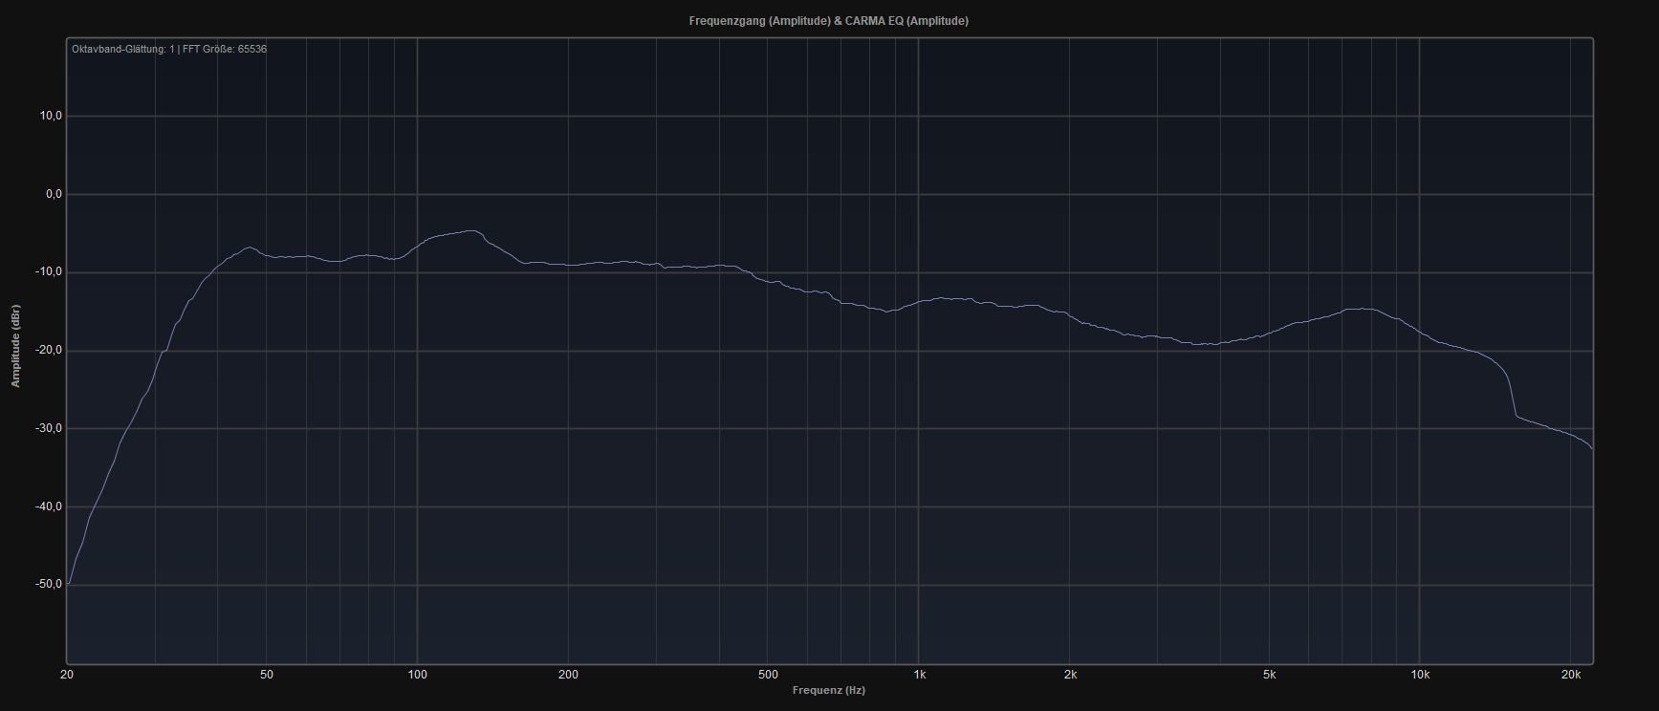Screen dimensions: 1659x711
Task: Click the 20 Hz x-axis tick label
Action: coord(67,675)
